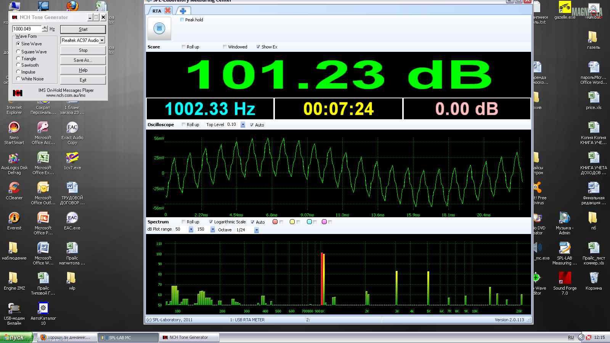
Task: Enable the Peak hold checkbox
Action: point(182,20)
